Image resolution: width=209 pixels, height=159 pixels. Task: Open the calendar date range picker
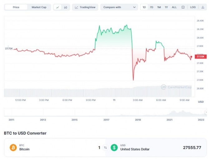(183, 7)
